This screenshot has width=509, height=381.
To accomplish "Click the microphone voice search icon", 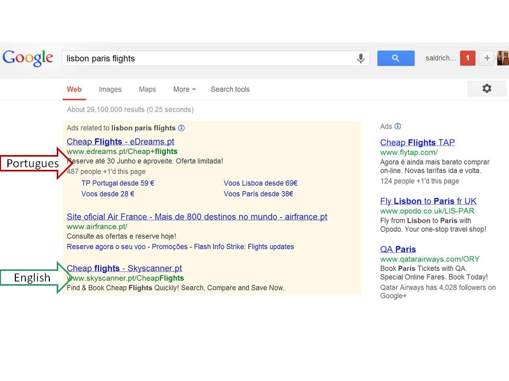I will tap(361, 58).
